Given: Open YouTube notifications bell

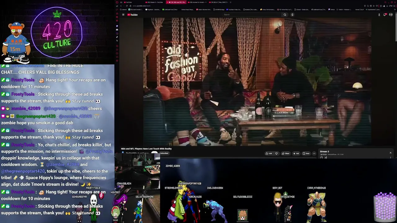Looking at the screenshot, I should click(385, 15).
